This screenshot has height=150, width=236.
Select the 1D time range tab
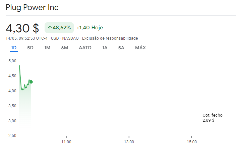pos(14,48)
